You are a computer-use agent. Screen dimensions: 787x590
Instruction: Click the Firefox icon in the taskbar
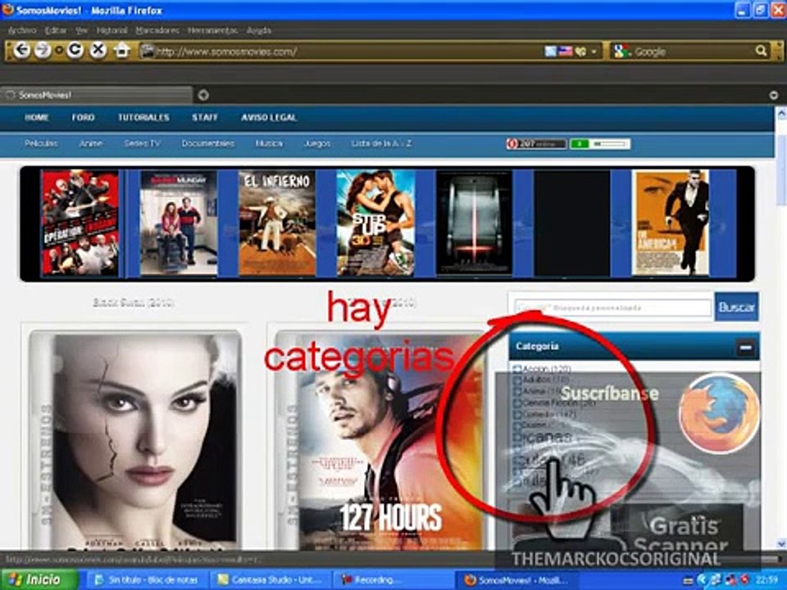point(471,580)
